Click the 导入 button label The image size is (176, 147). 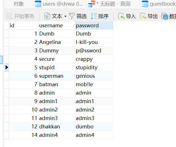(131, 16)
